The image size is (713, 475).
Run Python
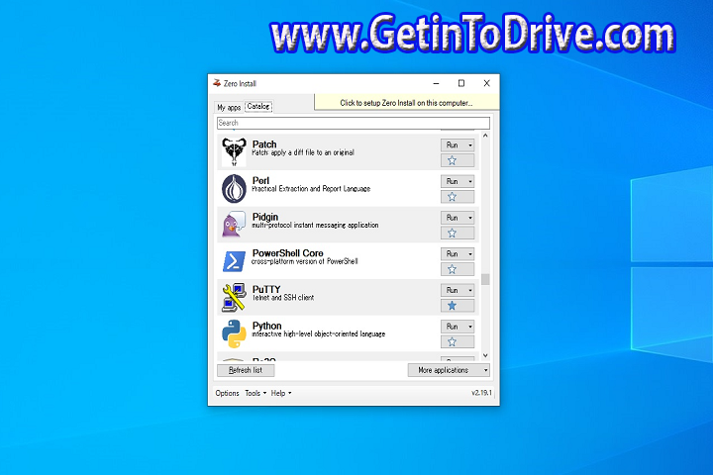[453, 327]
